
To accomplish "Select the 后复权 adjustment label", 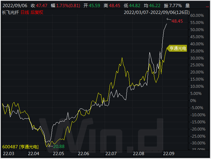I will (37, 13).
